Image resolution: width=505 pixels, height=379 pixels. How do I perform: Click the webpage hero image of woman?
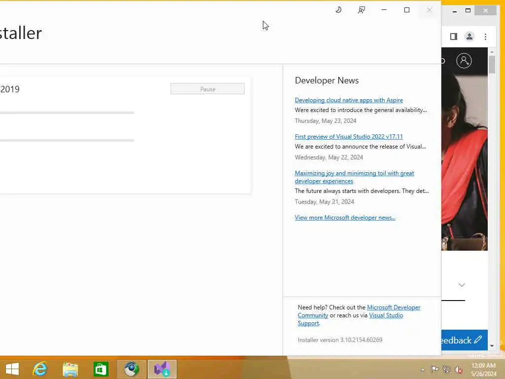click(464, 162)
